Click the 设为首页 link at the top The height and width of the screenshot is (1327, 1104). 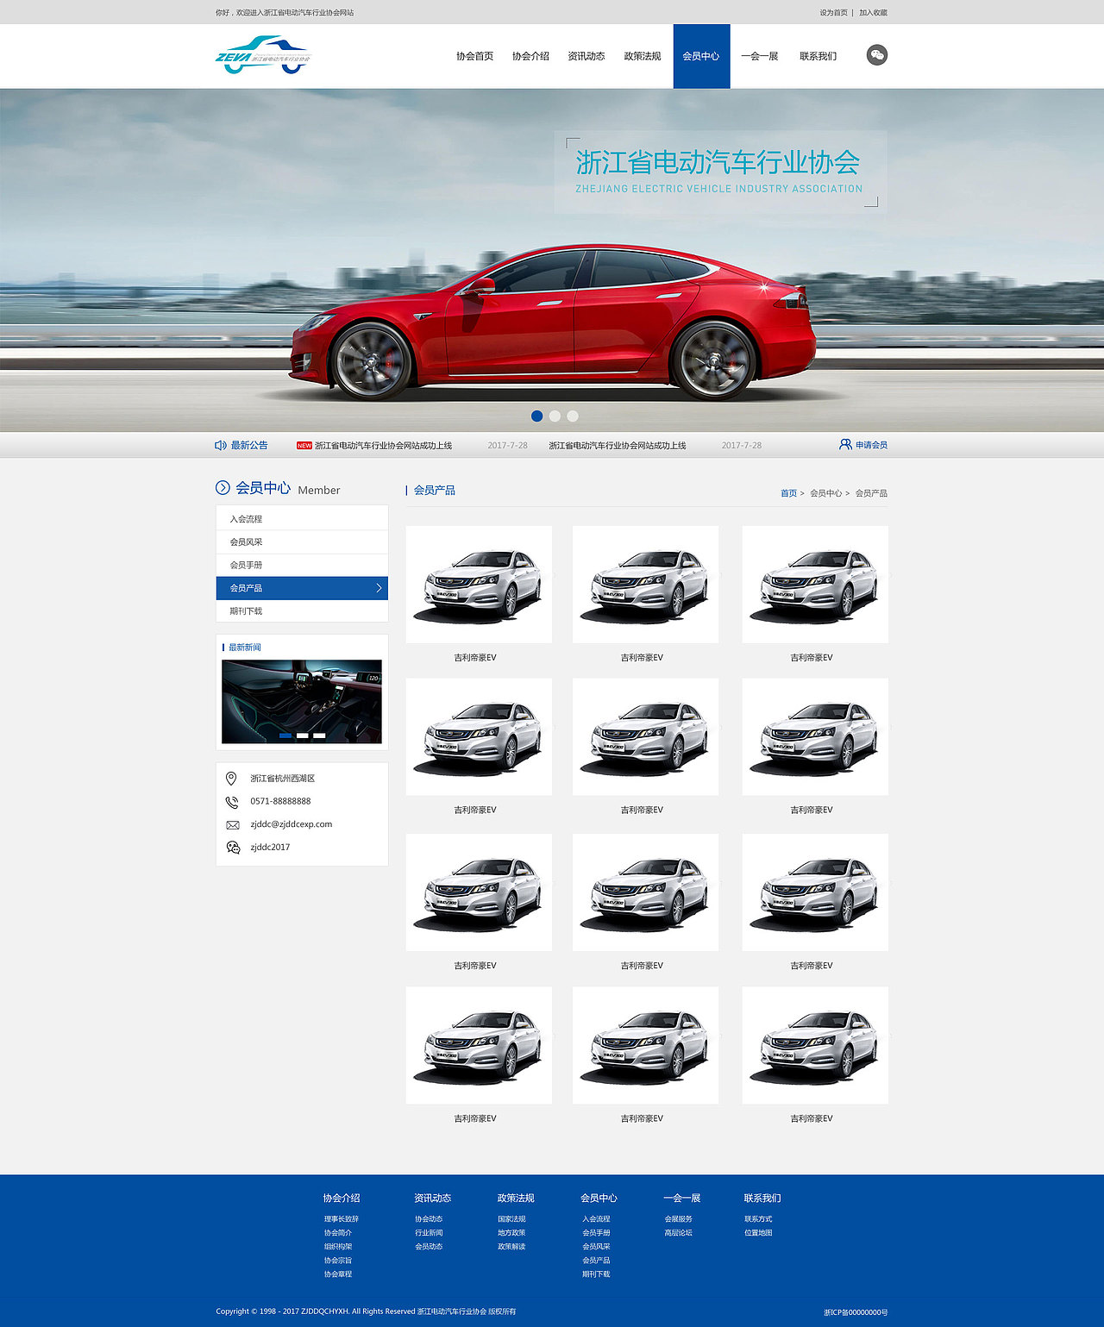point(833,13)
